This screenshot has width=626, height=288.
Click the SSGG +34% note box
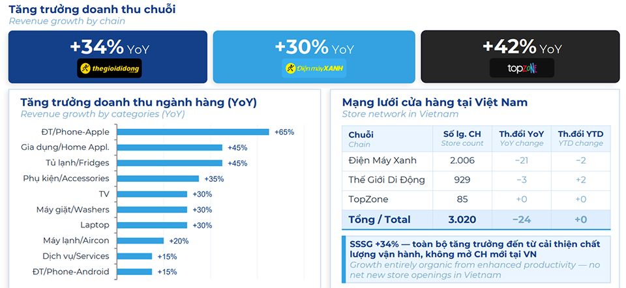(476, 259)
